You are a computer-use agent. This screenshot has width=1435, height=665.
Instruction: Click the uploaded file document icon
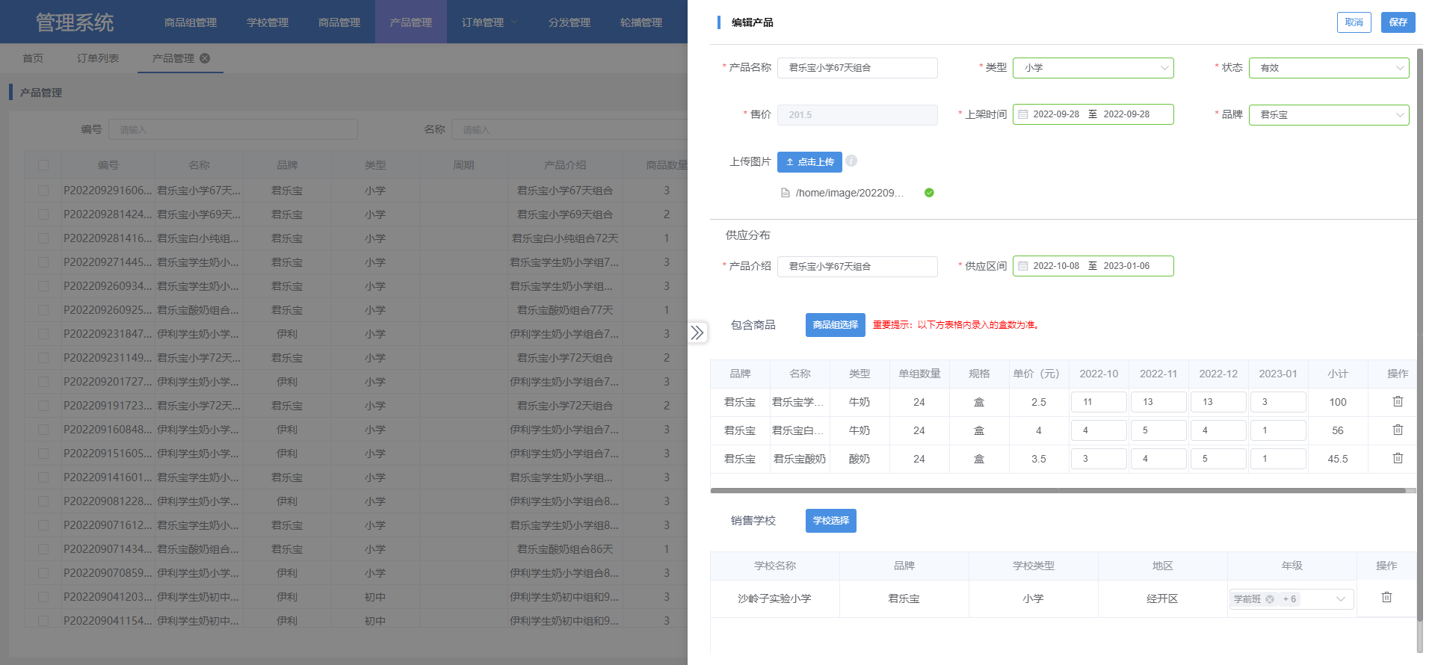(x=786, y=193)
